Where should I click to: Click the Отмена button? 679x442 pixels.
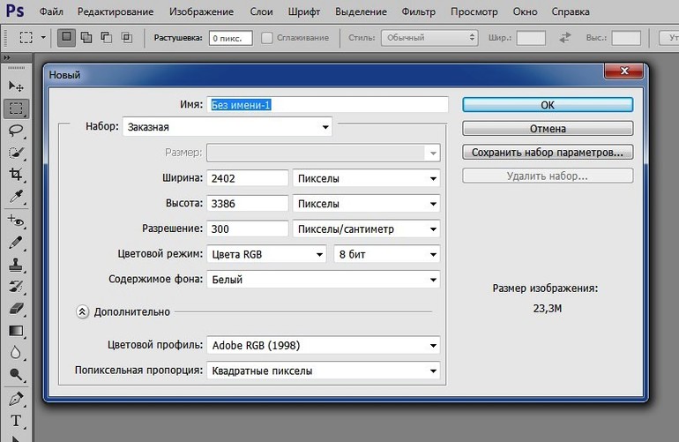[548, 129]
